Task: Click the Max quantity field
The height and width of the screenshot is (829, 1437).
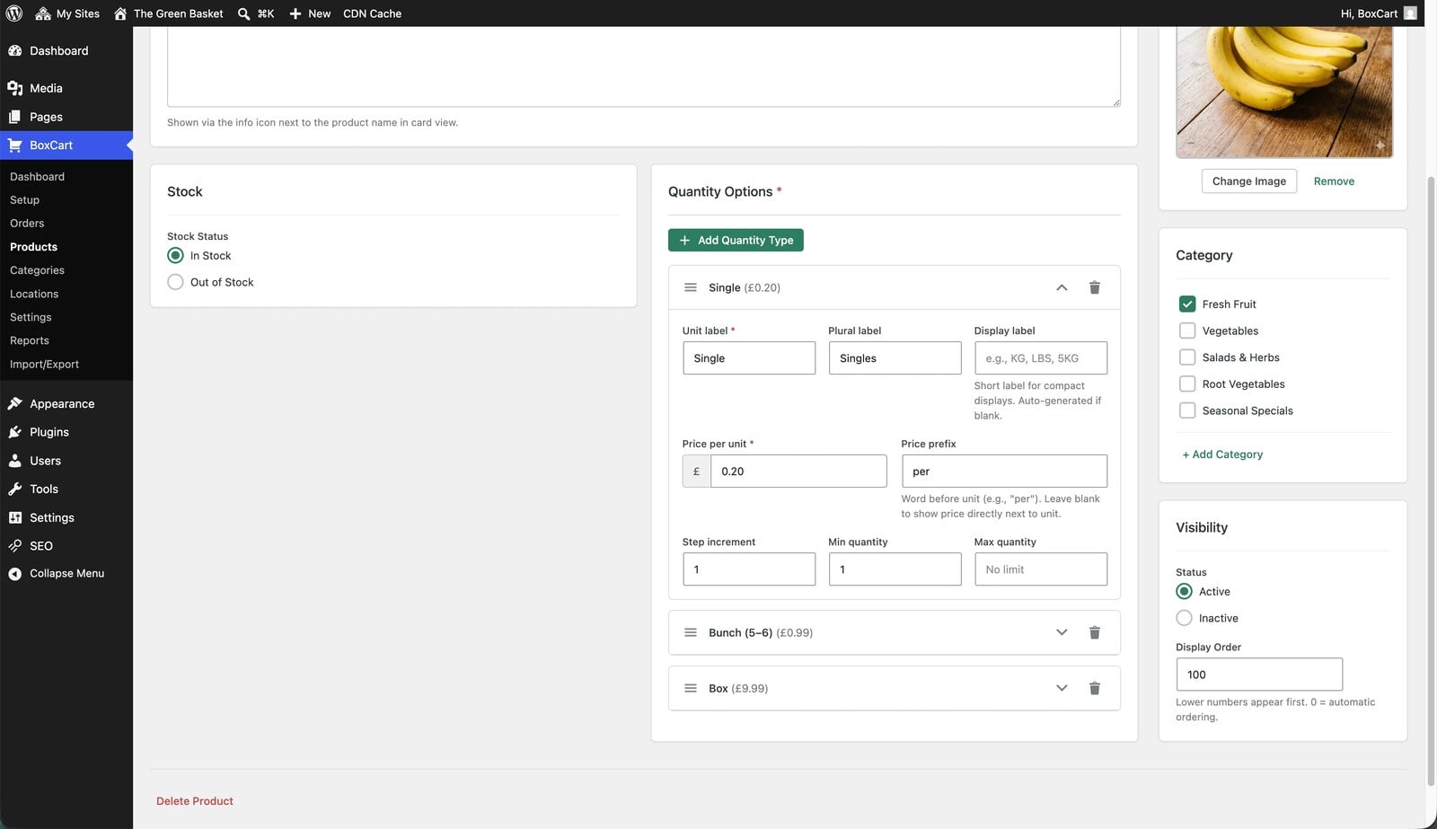Action: (x=1041, y=569)
